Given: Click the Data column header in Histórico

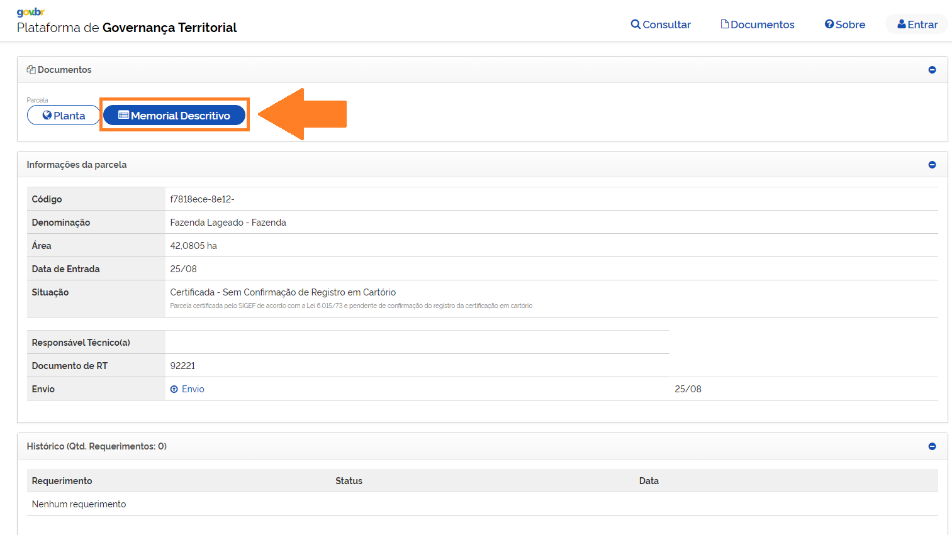Looking at the screenshot, I should pyautogui.click(x=649, y=481).
